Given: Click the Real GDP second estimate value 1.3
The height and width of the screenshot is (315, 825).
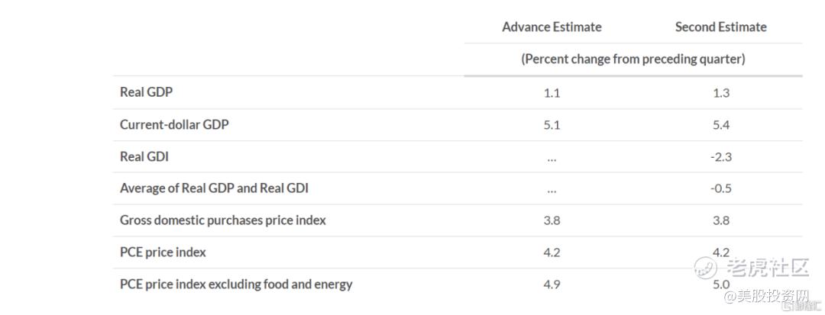Looking at the screenshot, I should click(x=720, y=93).
